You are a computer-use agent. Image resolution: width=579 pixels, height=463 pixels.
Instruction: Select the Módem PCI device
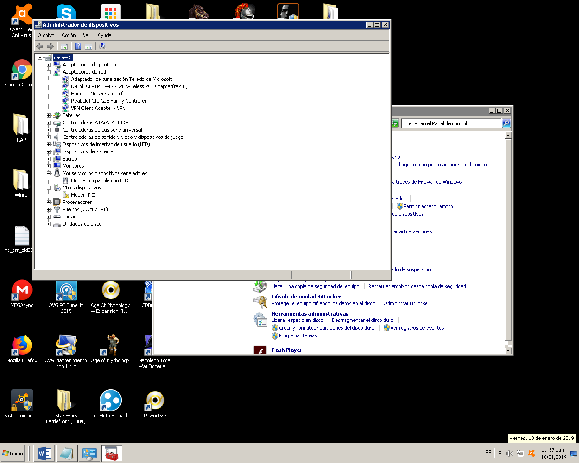coord(83,195)
